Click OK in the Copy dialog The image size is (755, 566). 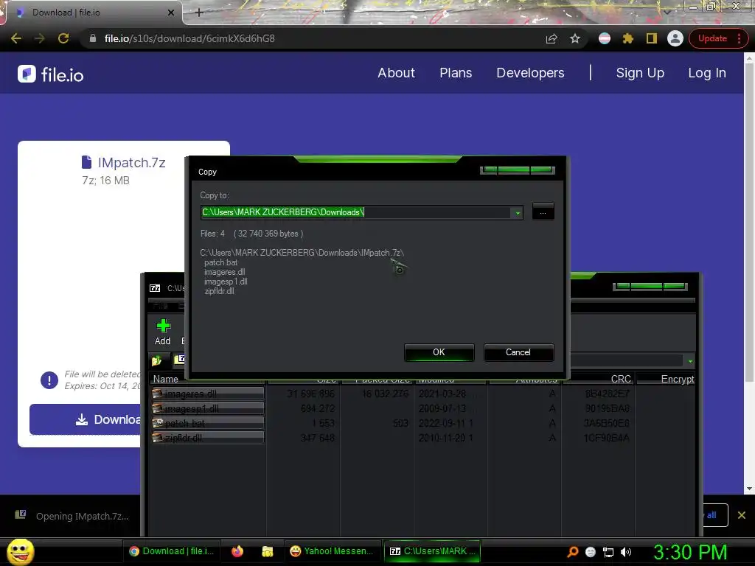coord(439,352)
